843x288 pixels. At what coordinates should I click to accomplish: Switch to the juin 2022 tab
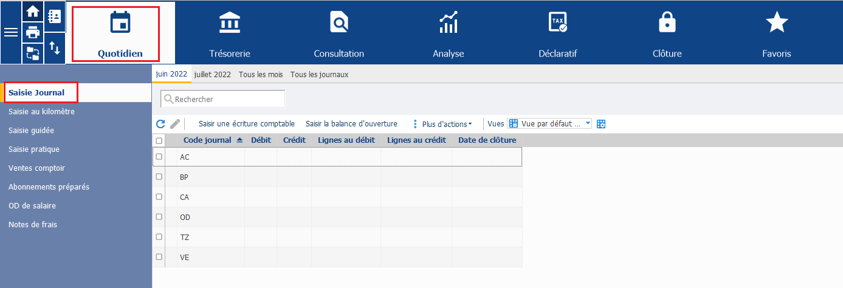coord(171,74)
